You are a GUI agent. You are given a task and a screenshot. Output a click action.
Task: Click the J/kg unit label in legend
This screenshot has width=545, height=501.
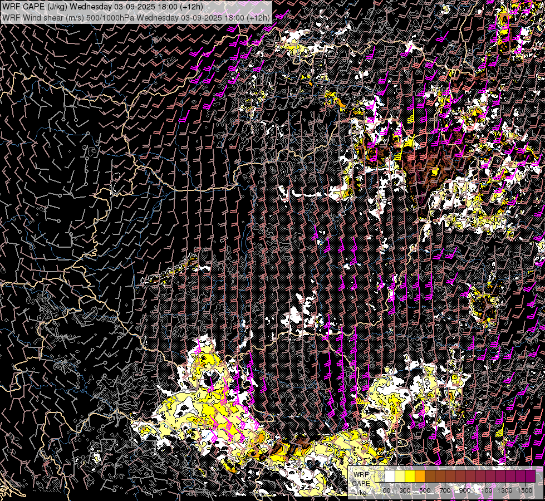tap(361, 493)
